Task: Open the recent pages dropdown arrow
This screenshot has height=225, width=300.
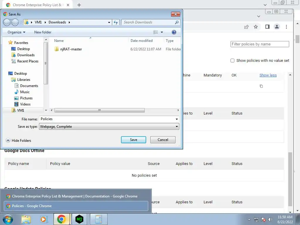Action: pos(21,22)
